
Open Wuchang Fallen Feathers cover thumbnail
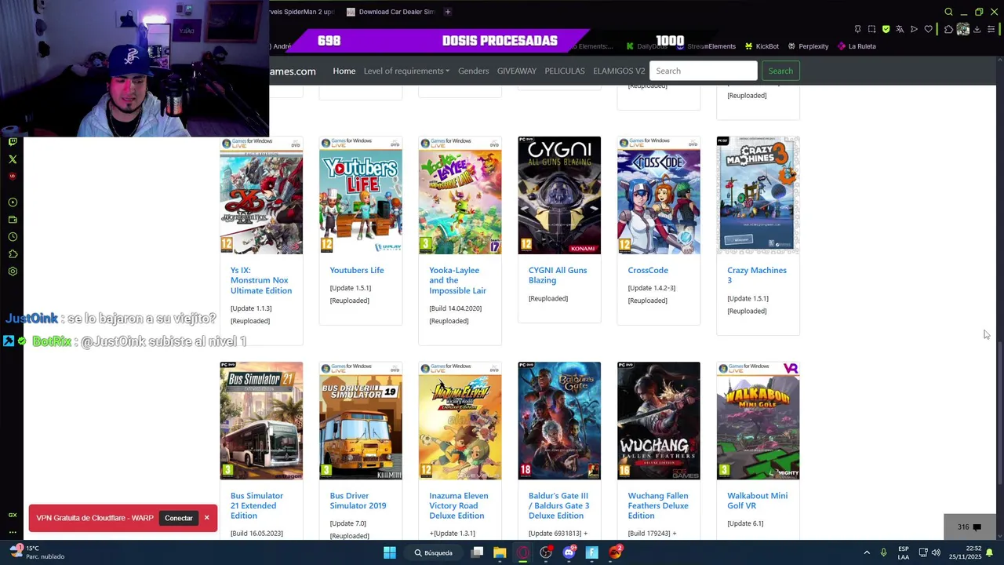[659, 421]
